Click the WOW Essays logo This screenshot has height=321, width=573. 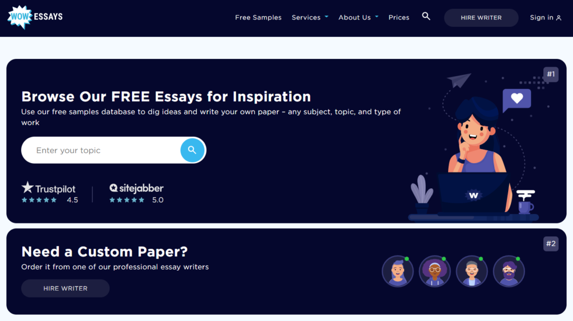(35, 17)
